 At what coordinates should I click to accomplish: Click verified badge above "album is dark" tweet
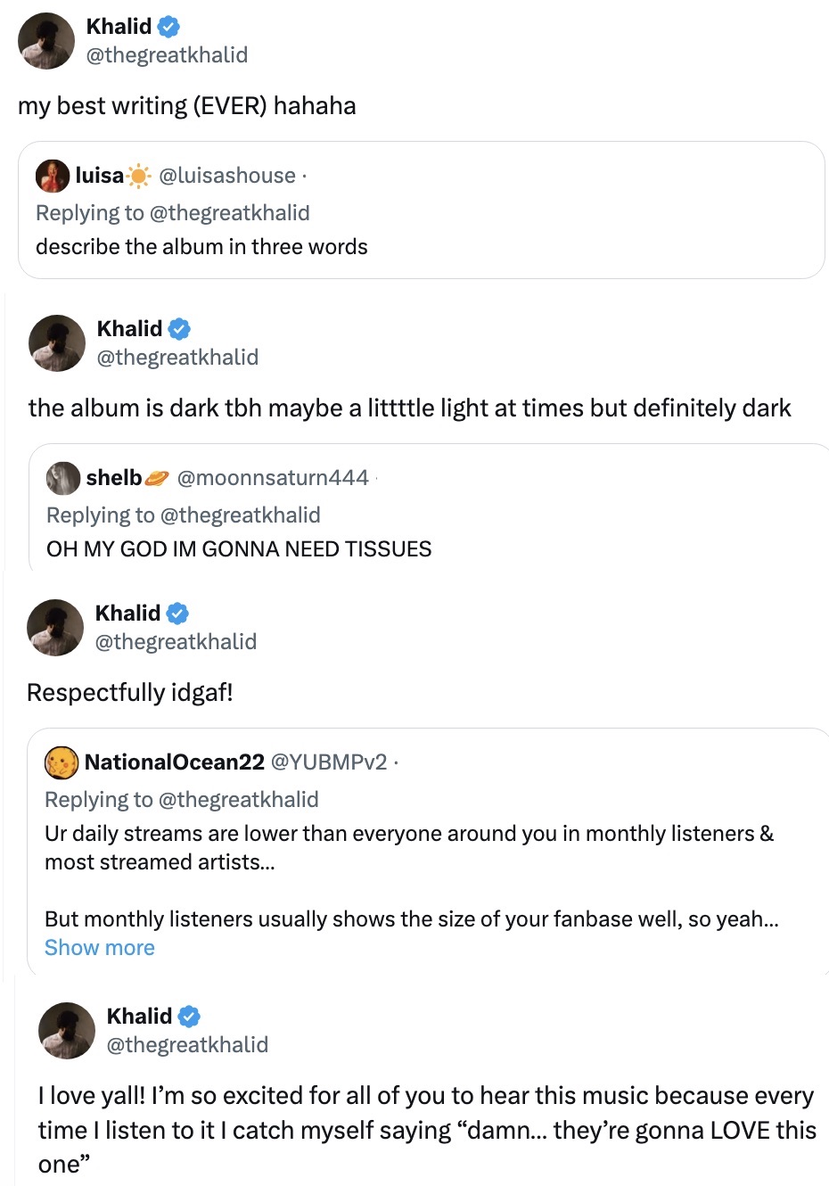coord(179,329)
